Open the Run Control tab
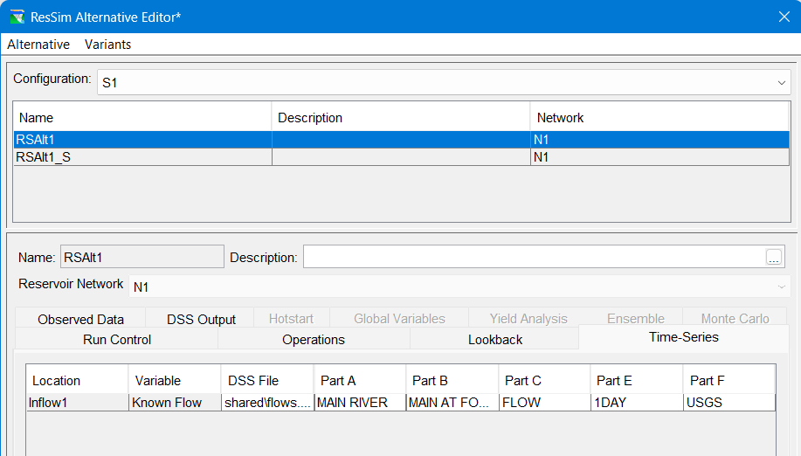This screenshot has width=801, height=456. [117, 340]
